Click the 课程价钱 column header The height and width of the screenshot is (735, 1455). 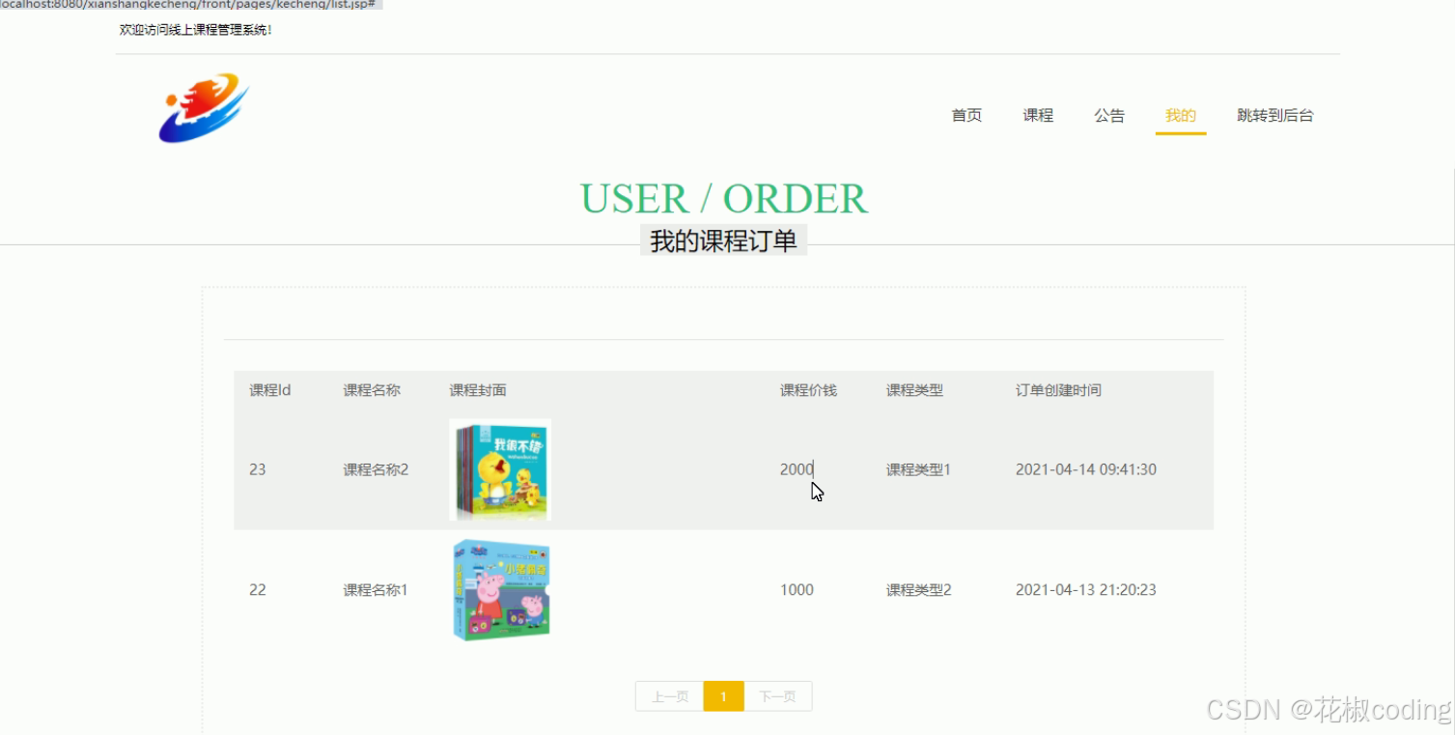point(807,390)
